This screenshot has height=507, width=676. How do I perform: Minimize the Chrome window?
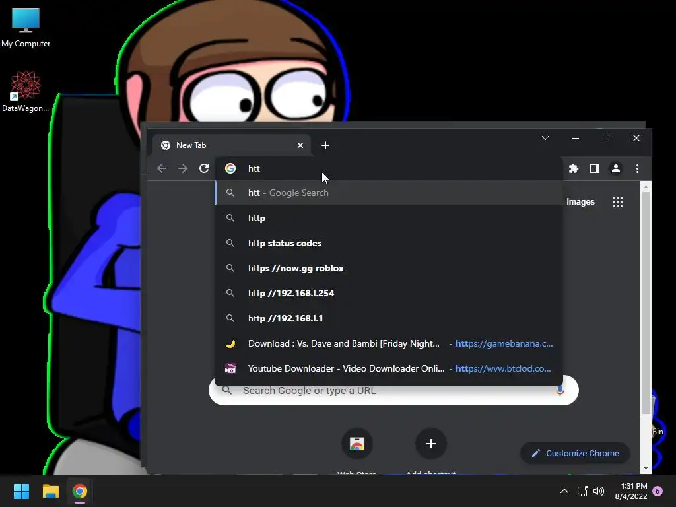[576, 138]
